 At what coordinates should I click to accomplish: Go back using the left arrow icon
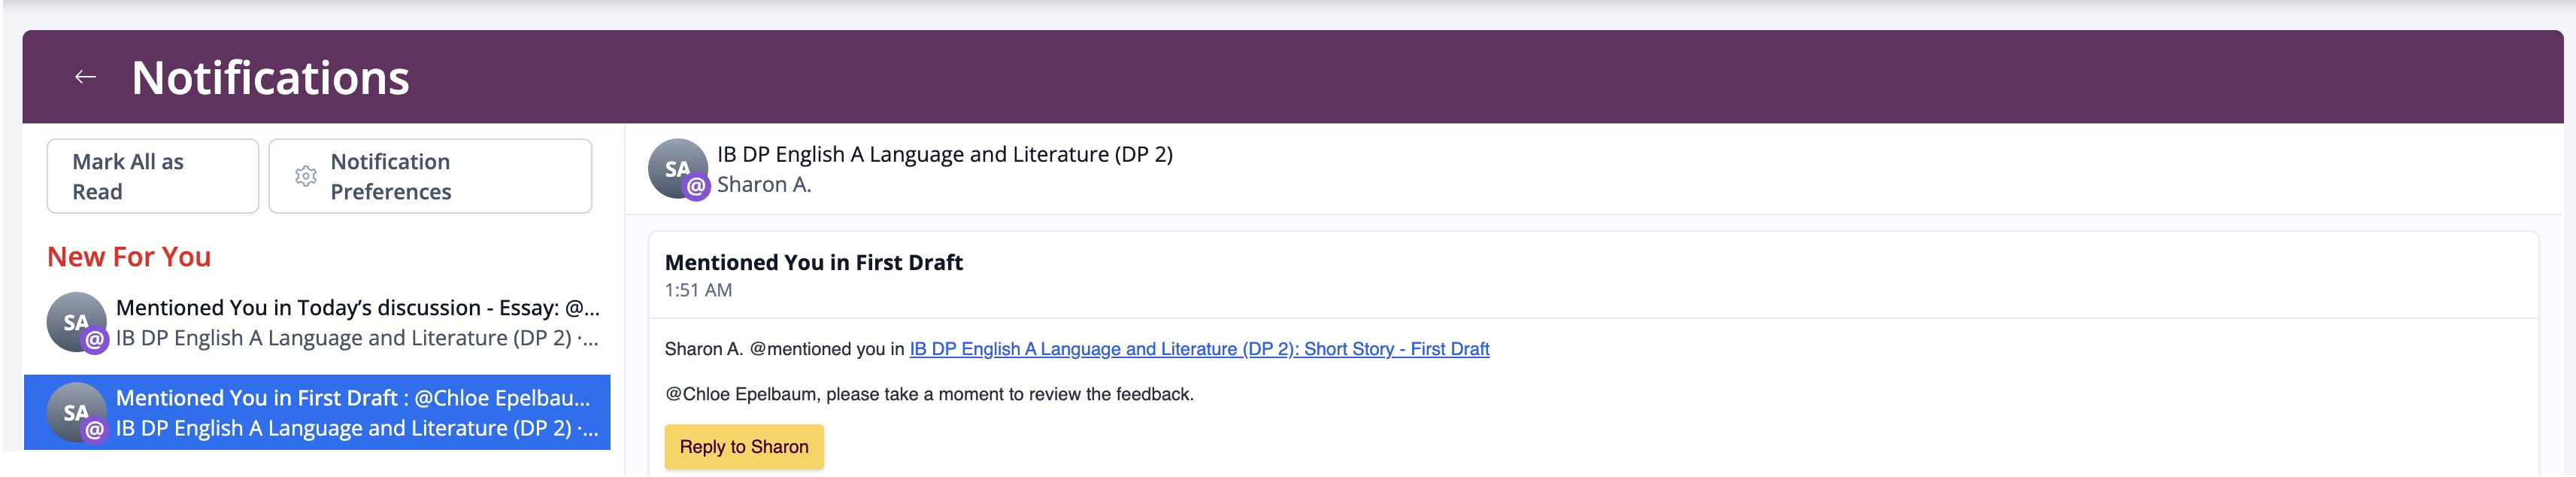(85, 77)
